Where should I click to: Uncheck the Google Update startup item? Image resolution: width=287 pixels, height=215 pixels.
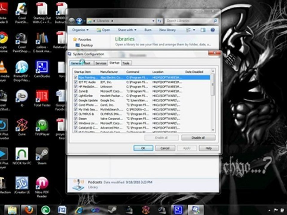[x=75, y=100]
